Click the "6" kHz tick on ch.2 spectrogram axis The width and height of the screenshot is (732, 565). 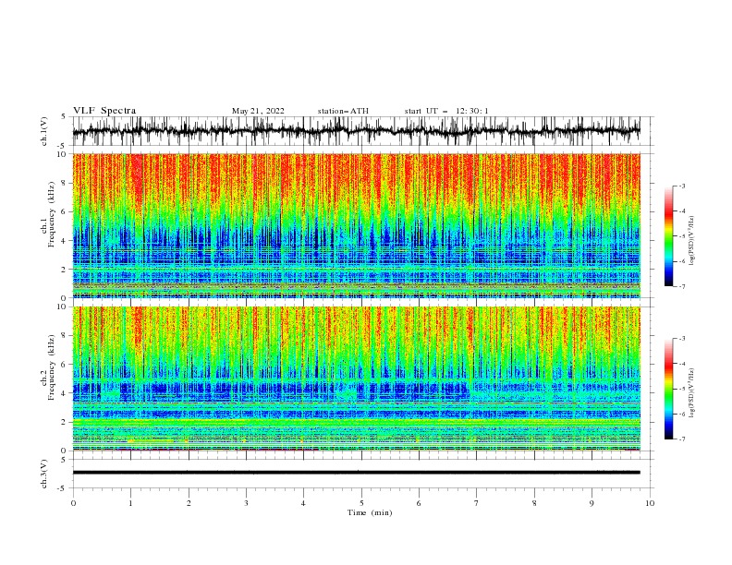pyautogui.click(x=66, y=365)
